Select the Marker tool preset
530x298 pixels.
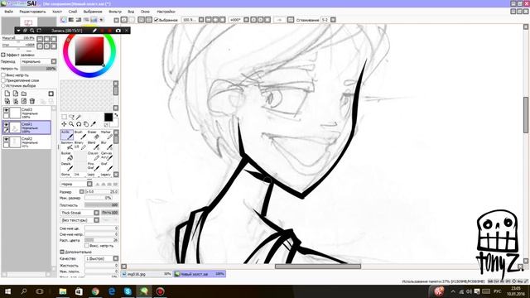[107, 135]
